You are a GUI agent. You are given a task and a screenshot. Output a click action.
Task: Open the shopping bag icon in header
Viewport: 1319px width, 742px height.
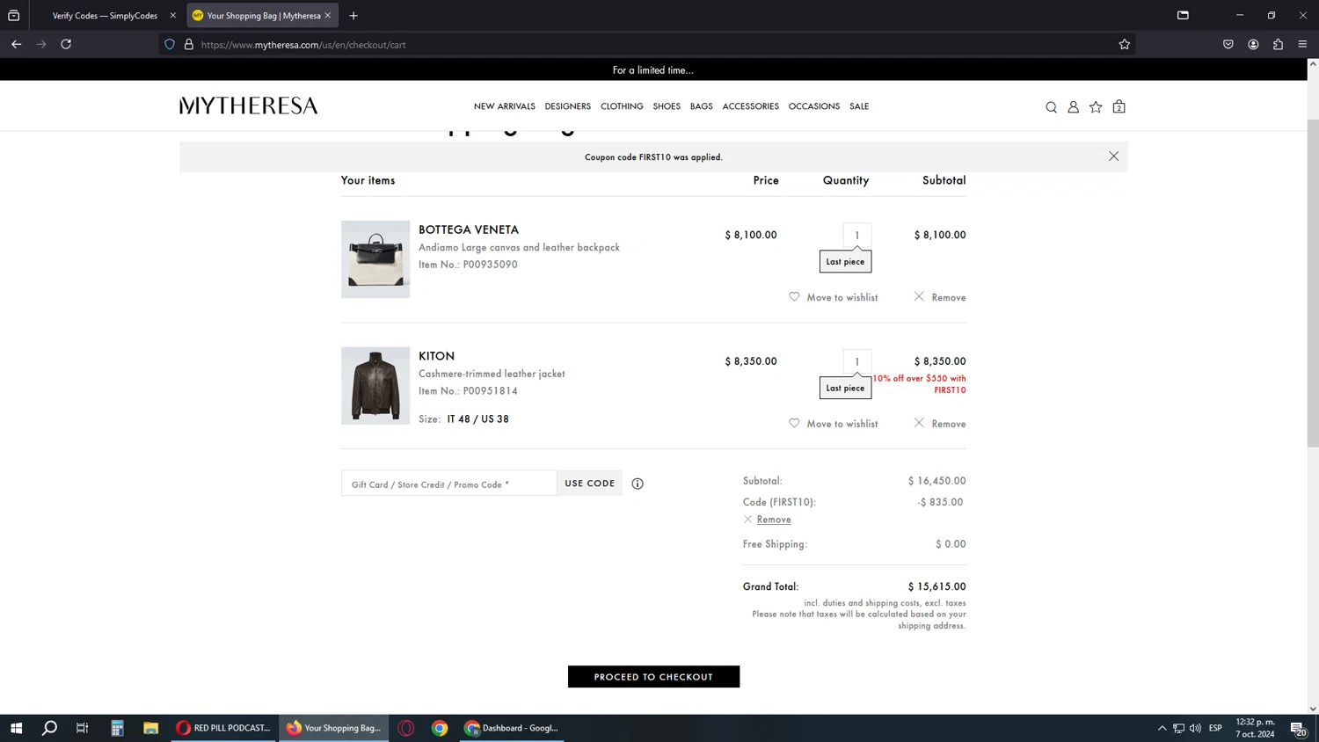tap(1119, 106)
